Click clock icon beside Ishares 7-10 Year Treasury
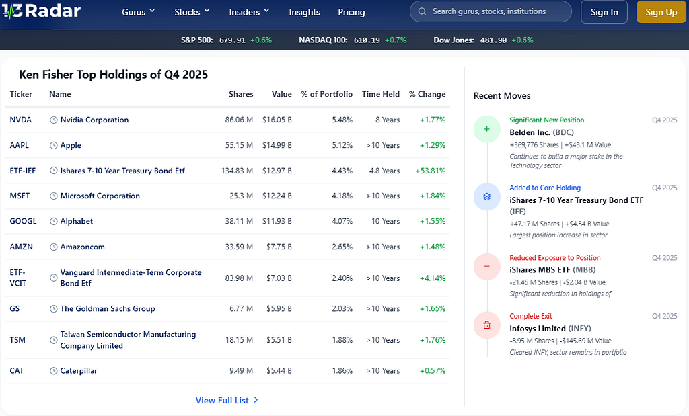This screenshot has height=416, width=689. pos(54,171)
